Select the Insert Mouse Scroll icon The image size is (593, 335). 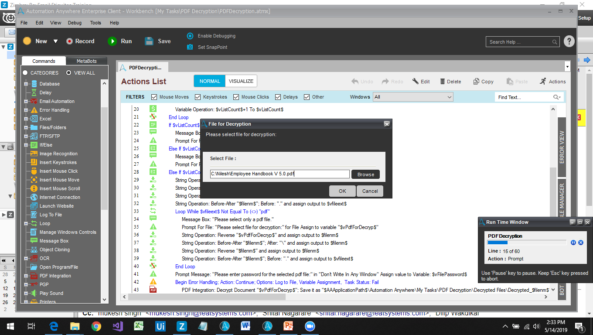coord(34,188)
